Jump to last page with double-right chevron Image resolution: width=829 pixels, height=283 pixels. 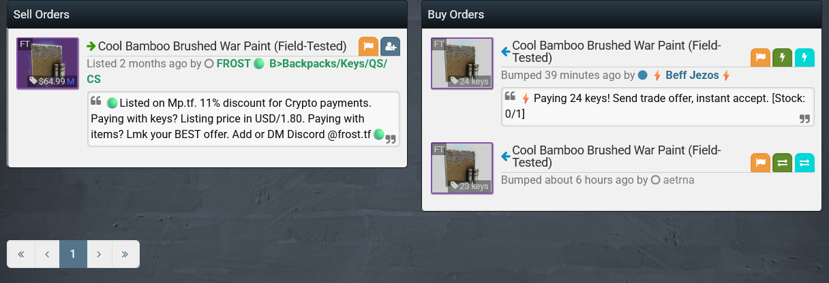click(x=125, y=254)
